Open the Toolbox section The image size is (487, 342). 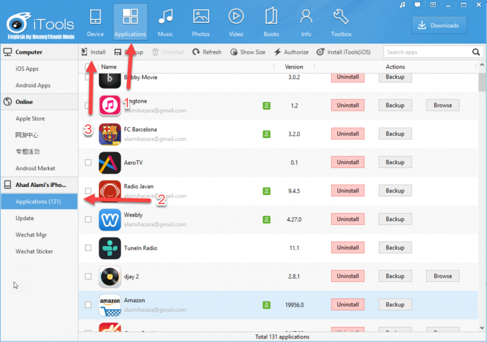[x=341, y=22]
